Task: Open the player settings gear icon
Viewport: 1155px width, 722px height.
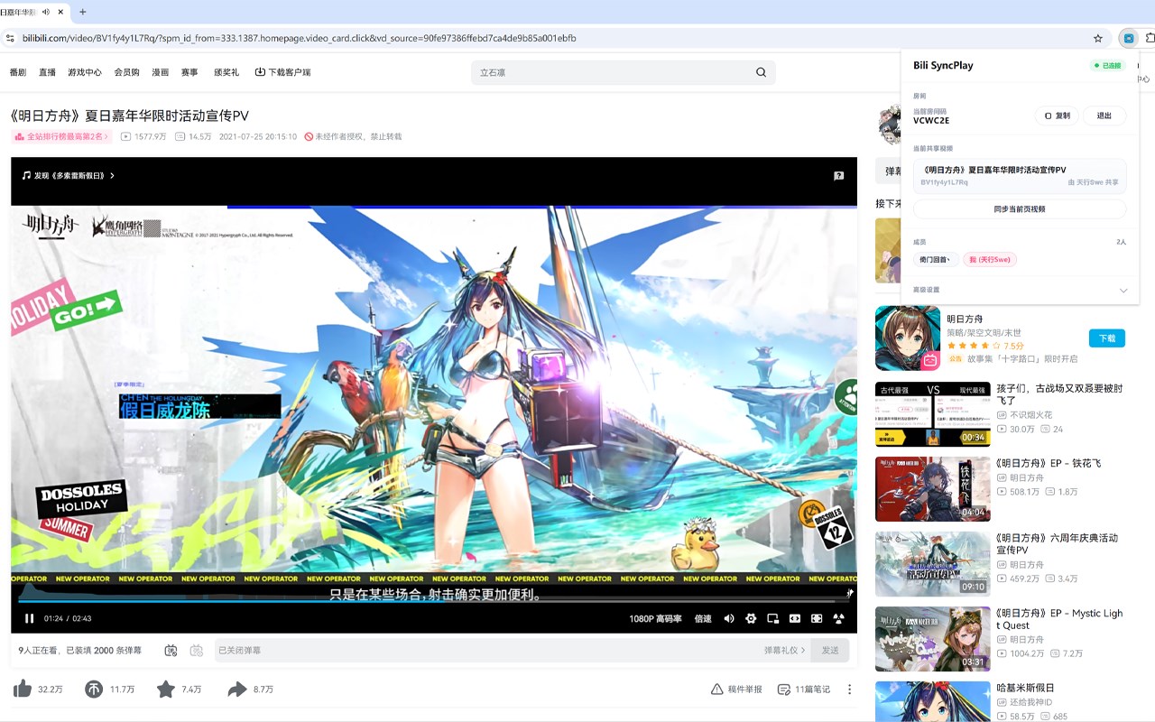Action: pyautogui.click(x=751, y=618)
